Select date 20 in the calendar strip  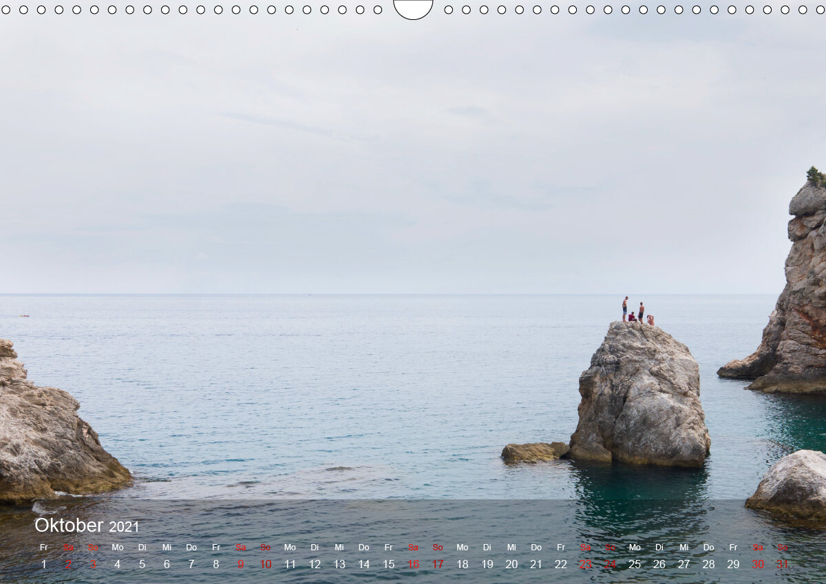point(511,564)
